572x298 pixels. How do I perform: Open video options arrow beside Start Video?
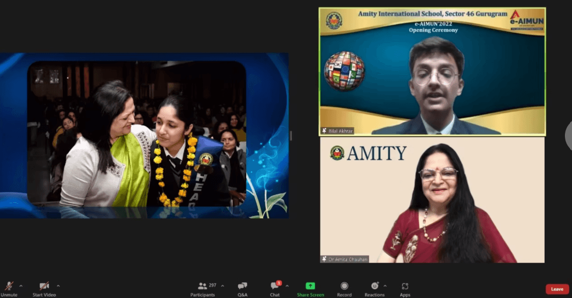[x=59, y=286]
